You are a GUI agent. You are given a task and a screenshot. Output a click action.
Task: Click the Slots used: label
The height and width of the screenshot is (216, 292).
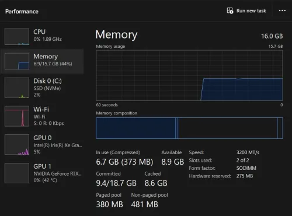pos(200,161)
